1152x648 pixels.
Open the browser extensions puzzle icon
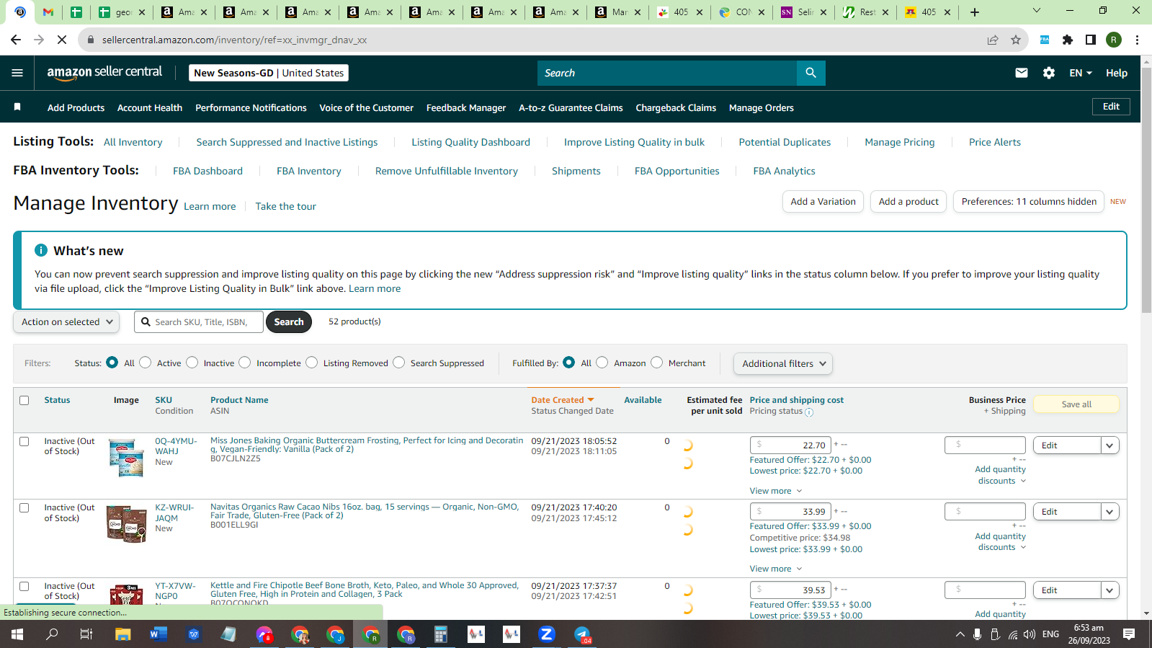point(1068,40)
